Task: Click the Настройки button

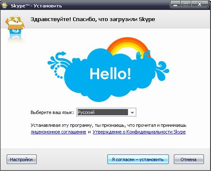Action: coord(21,159)
